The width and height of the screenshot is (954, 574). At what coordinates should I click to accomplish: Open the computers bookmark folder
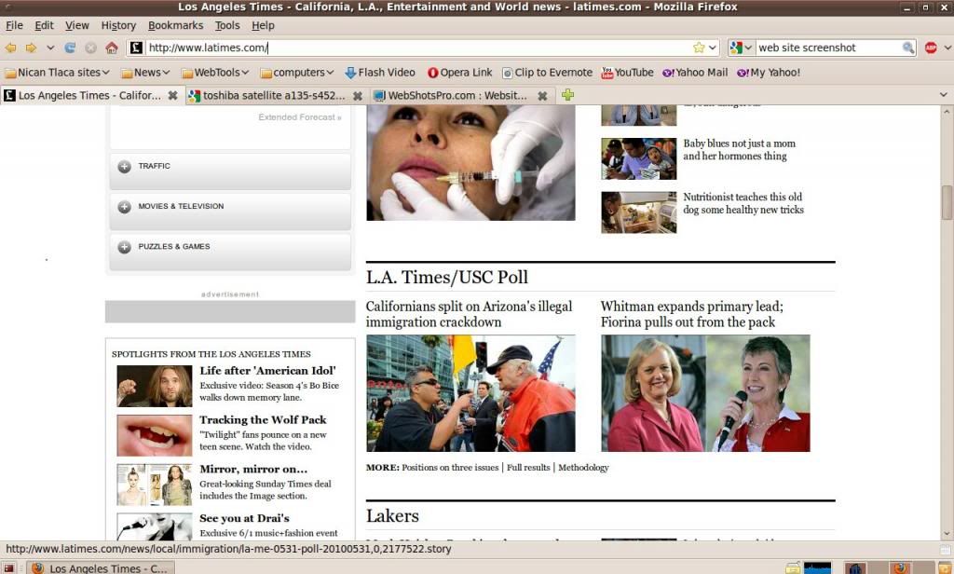click(x=297, y=73)
